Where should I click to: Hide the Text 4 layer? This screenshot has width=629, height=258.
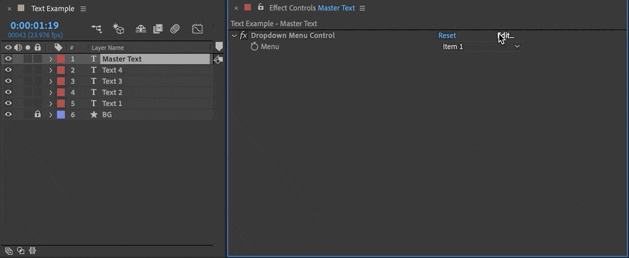(x=9, y=70)
